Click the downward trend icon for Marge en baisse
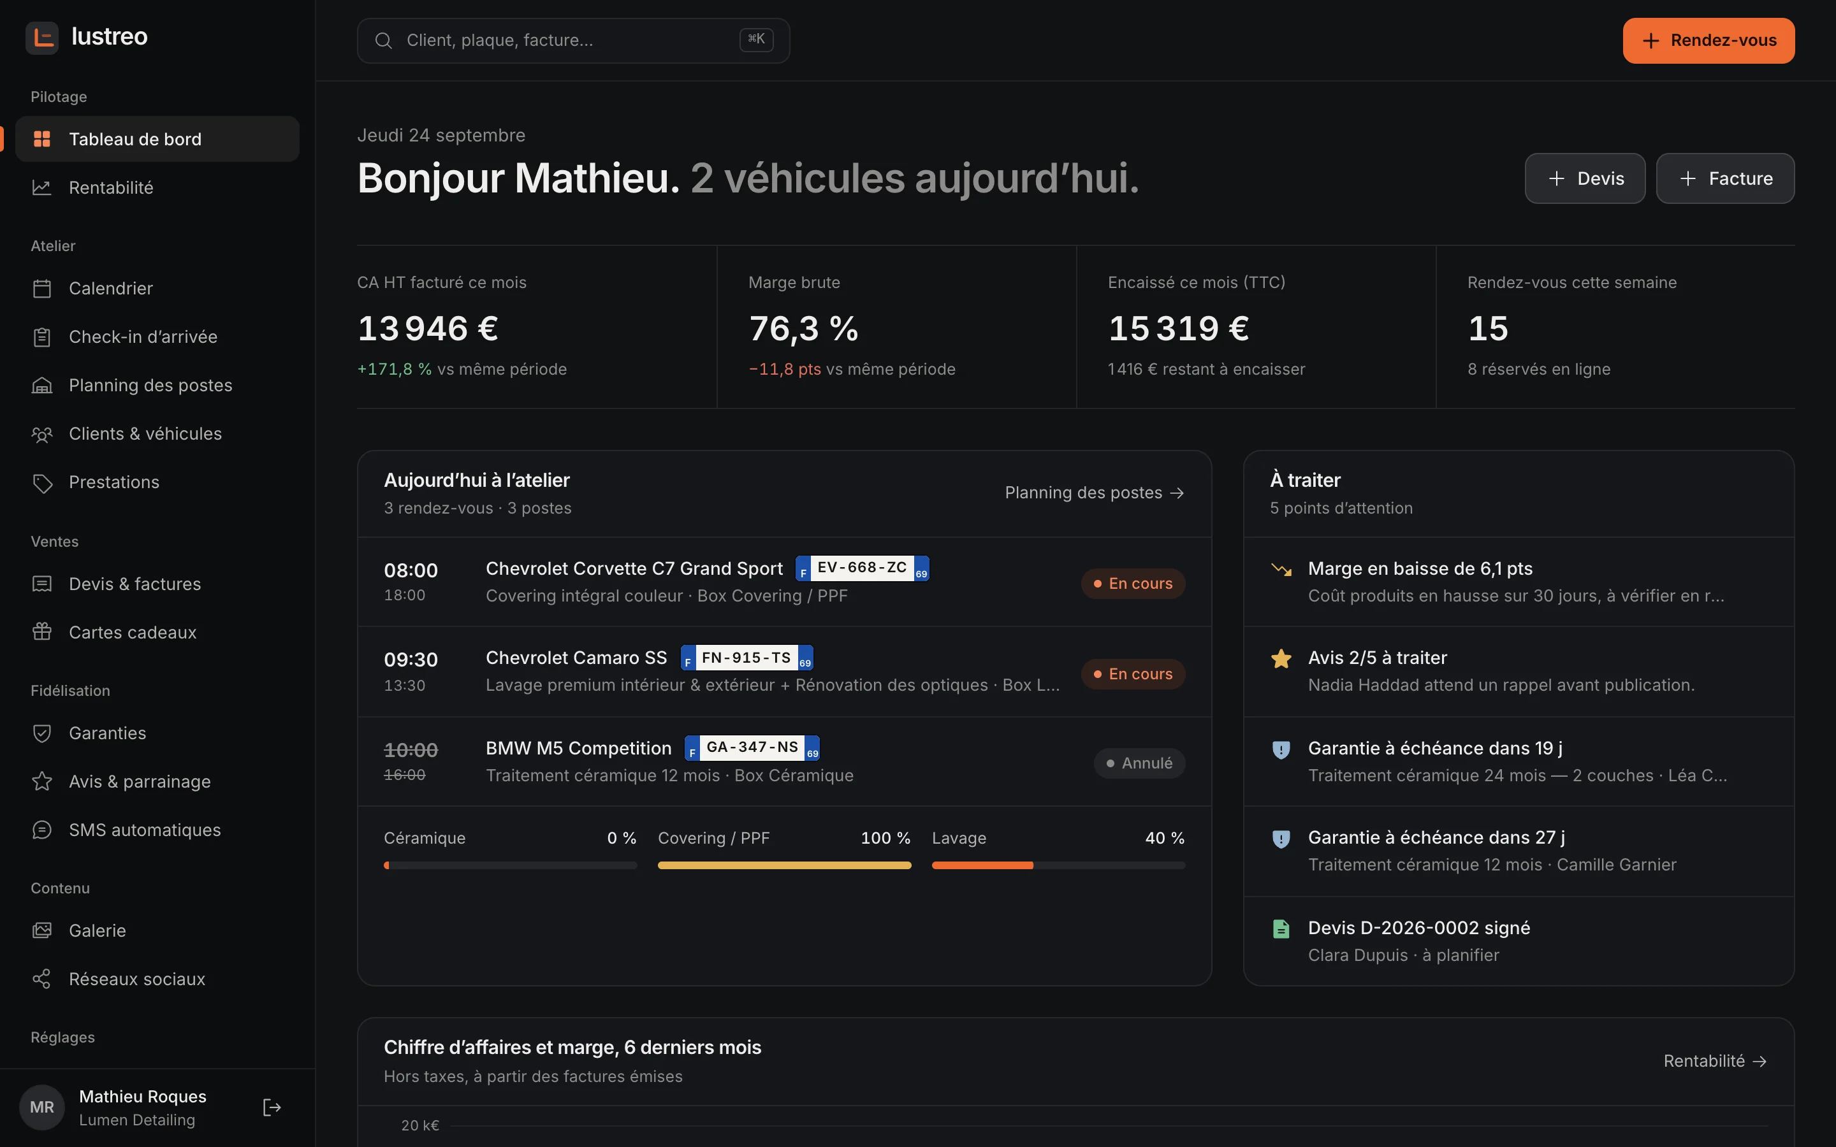Image resolution: width=1836 pixels, height=1147 pixels. coord(1281,569)
